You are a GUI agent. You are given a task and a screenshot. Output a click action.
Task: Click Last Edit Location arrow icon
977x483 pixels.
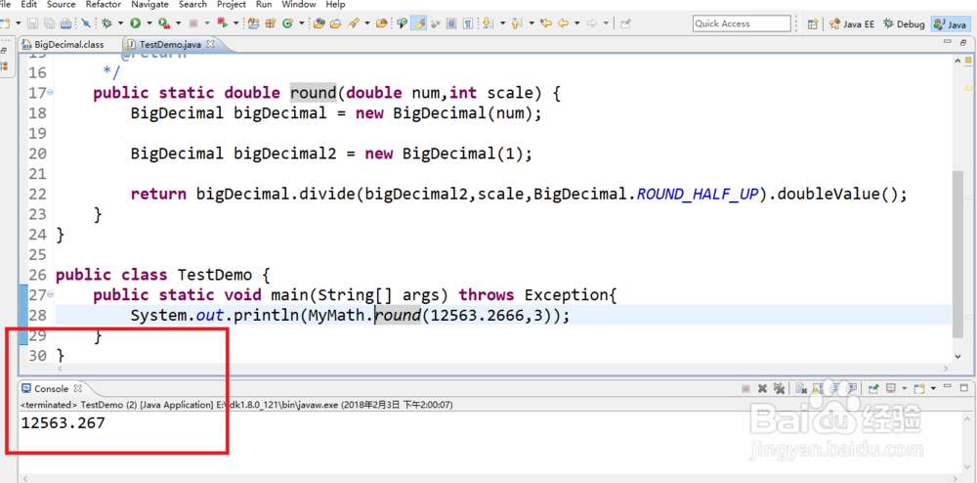click(x=546, y=23)
